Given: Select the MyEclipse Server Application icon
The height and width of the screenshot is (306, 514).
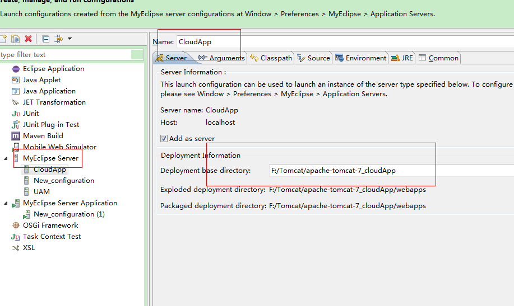Looking at the screenshot, I should (x=16, y=203).
